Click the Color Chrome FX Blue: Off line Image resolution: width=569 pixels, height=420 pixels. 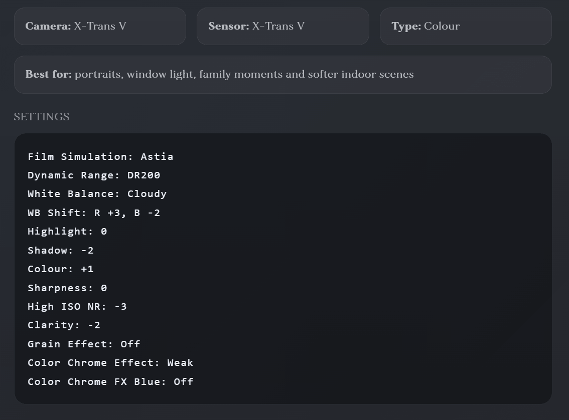point(110,381)
